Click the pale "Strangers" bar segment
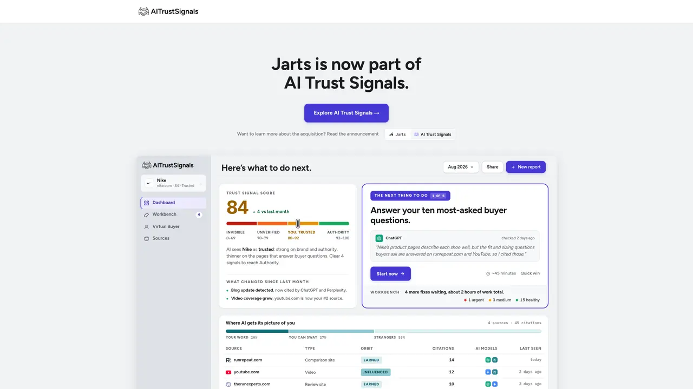 458,331
